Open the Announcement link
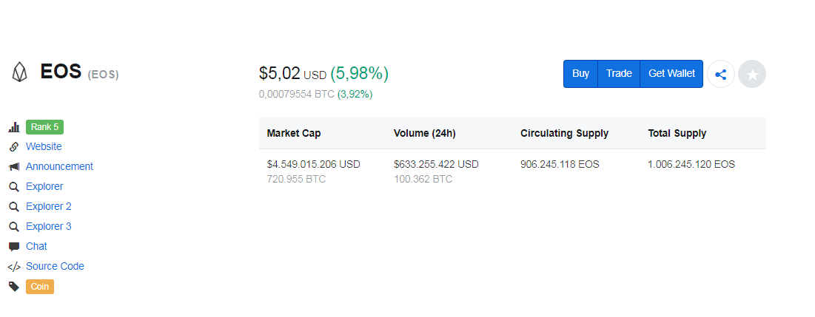The height and width of the screenshot is (317, 815). pos(59,167)
